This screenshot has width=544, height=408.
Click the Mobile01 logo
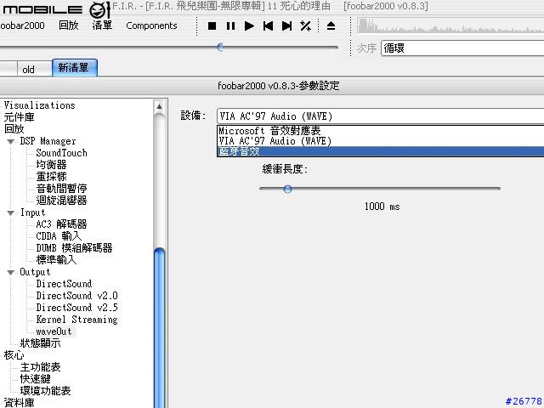pyautogui.click(x=55, y=9)
